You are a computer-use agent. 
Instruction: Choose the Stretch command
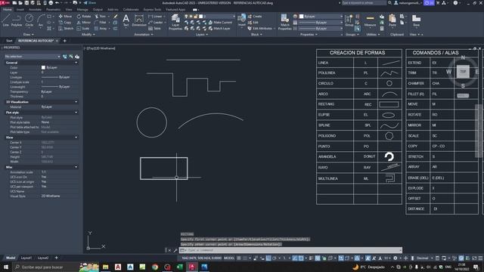point(66,29)
